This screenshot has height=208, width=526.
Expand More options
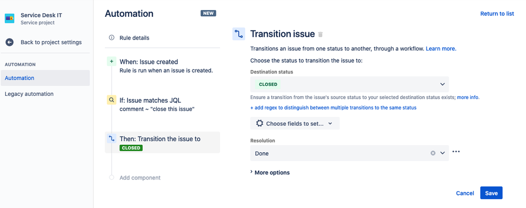tap(270, 172)
